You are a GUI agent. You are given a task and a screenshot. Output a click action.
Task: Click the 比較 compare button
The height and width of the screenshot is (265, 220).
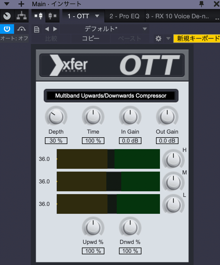[51, 39]
